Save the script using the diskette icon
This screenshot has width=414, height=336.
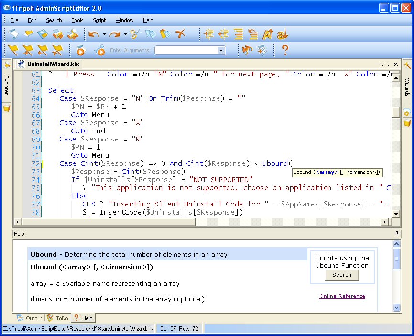pos(43,34)
